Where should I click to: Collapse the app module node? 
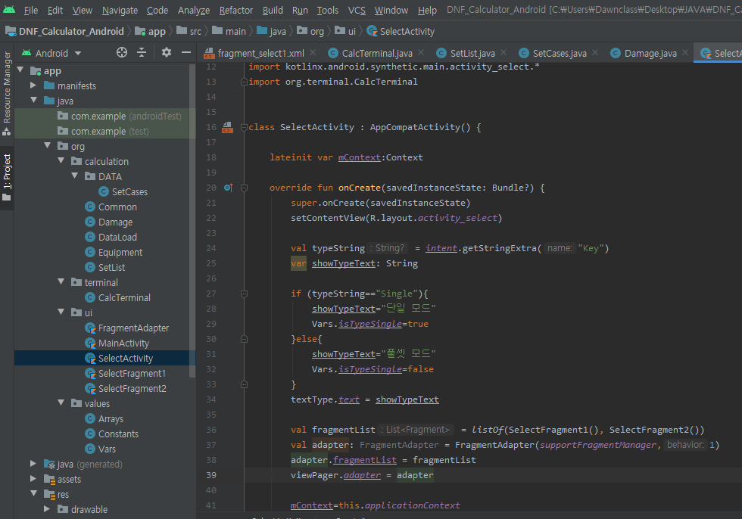[20, 70]
